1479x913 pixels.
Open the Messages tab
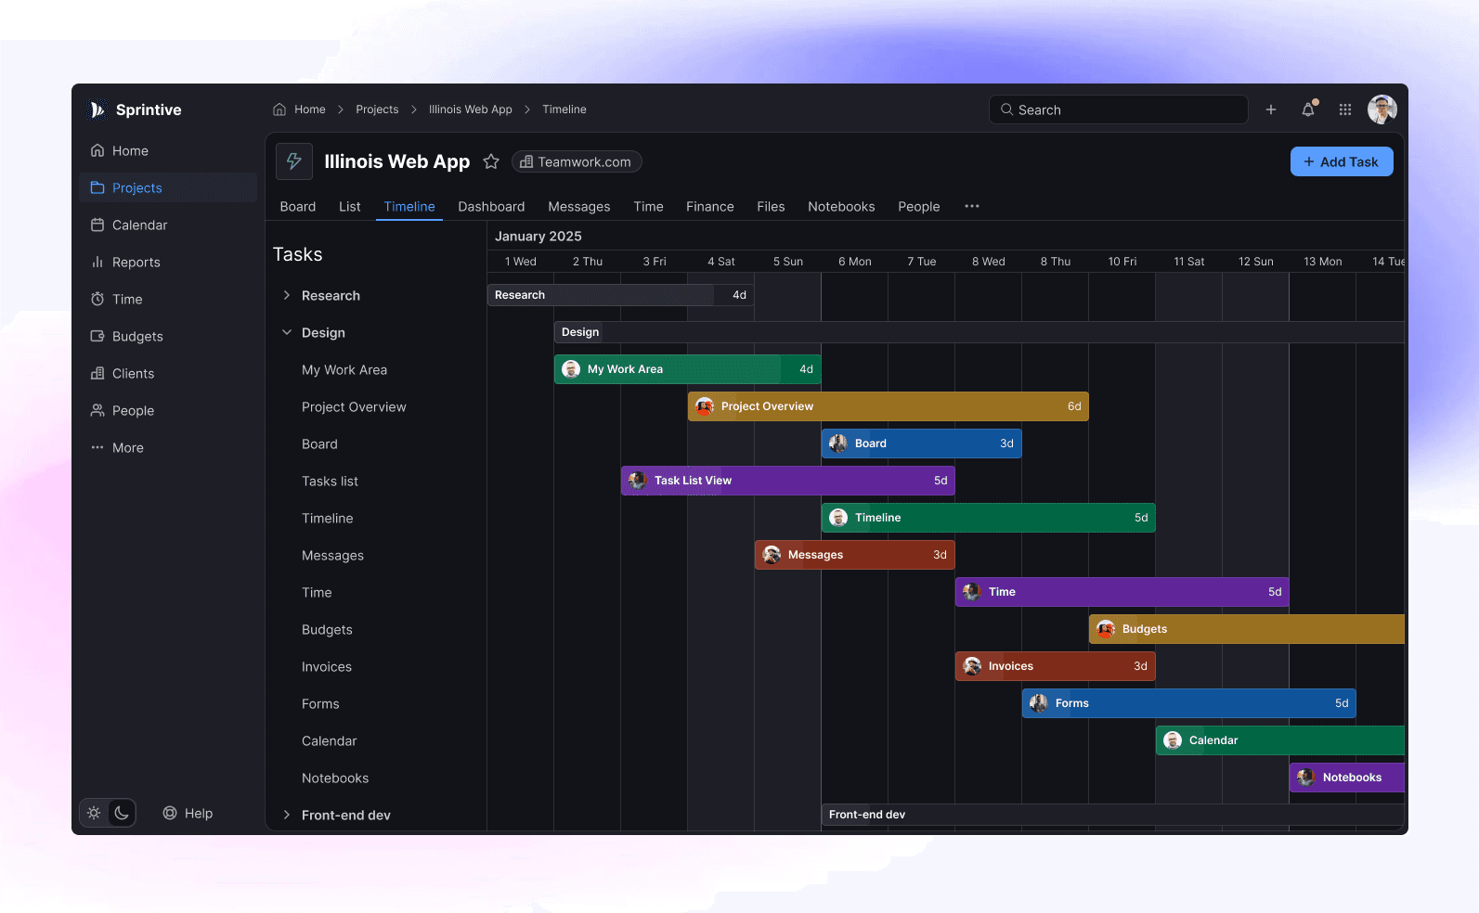tap(579, 206)
